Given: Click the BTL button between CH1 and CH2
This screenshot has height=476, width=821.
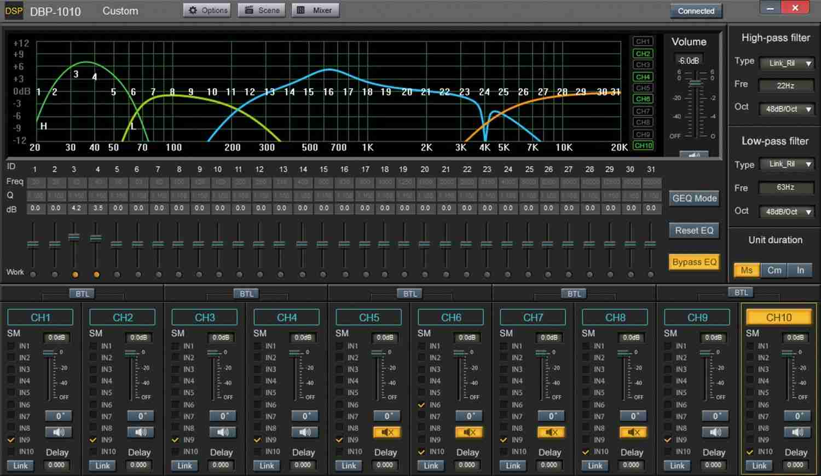Looking at the screenshot, I should [82, 294].
